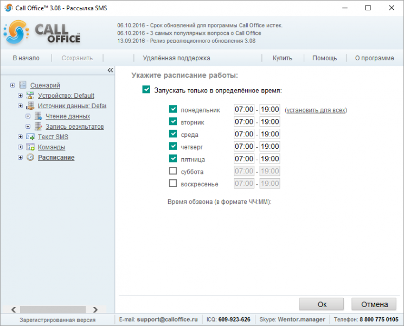Expand the Чтение данных node
The width and height of the screenshot is (404, 326).
[28, 116]
